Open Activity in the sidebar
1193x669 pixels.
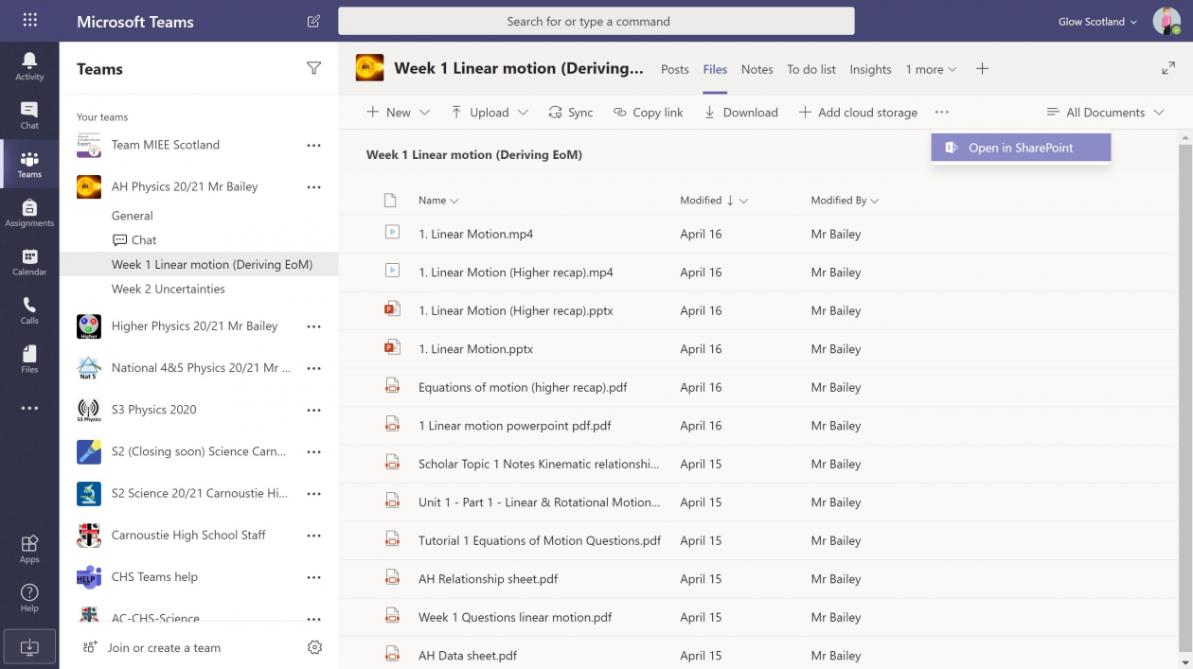click(x=29, y=66)
